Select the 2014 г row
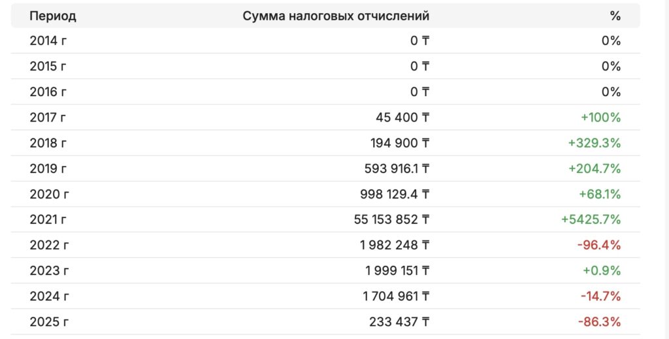 325,41
